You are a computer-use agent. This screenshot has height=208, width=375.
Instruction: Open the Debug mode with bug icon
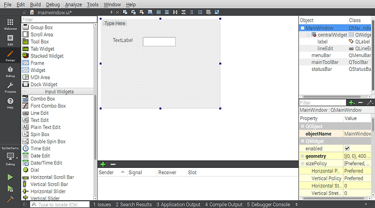[x=10, y=72]
